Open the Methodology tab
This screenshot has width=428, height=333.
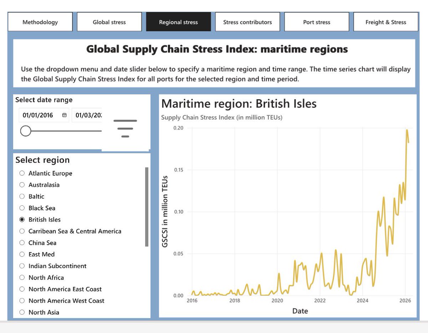(40, 22)
